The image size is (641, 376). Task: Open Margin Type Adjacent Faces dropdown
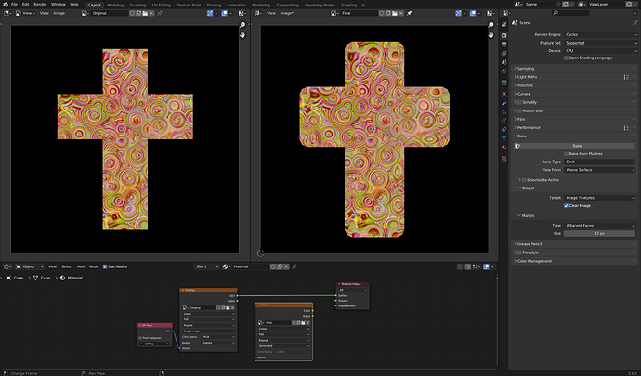click(x=600, y=226)
